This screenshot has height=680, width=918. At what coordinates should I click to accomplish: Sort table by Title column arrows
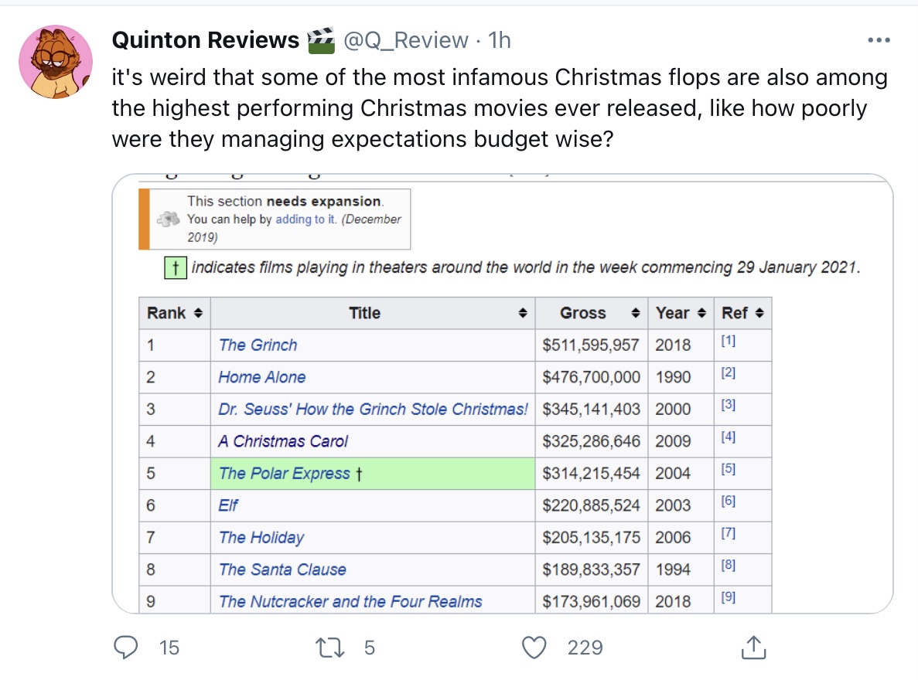coord(523,313)
